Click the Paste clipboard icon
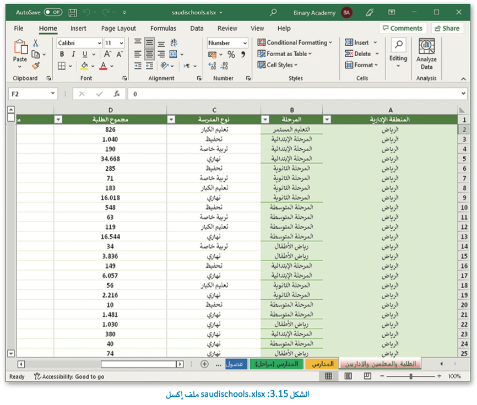 click(x=20, y=47)
